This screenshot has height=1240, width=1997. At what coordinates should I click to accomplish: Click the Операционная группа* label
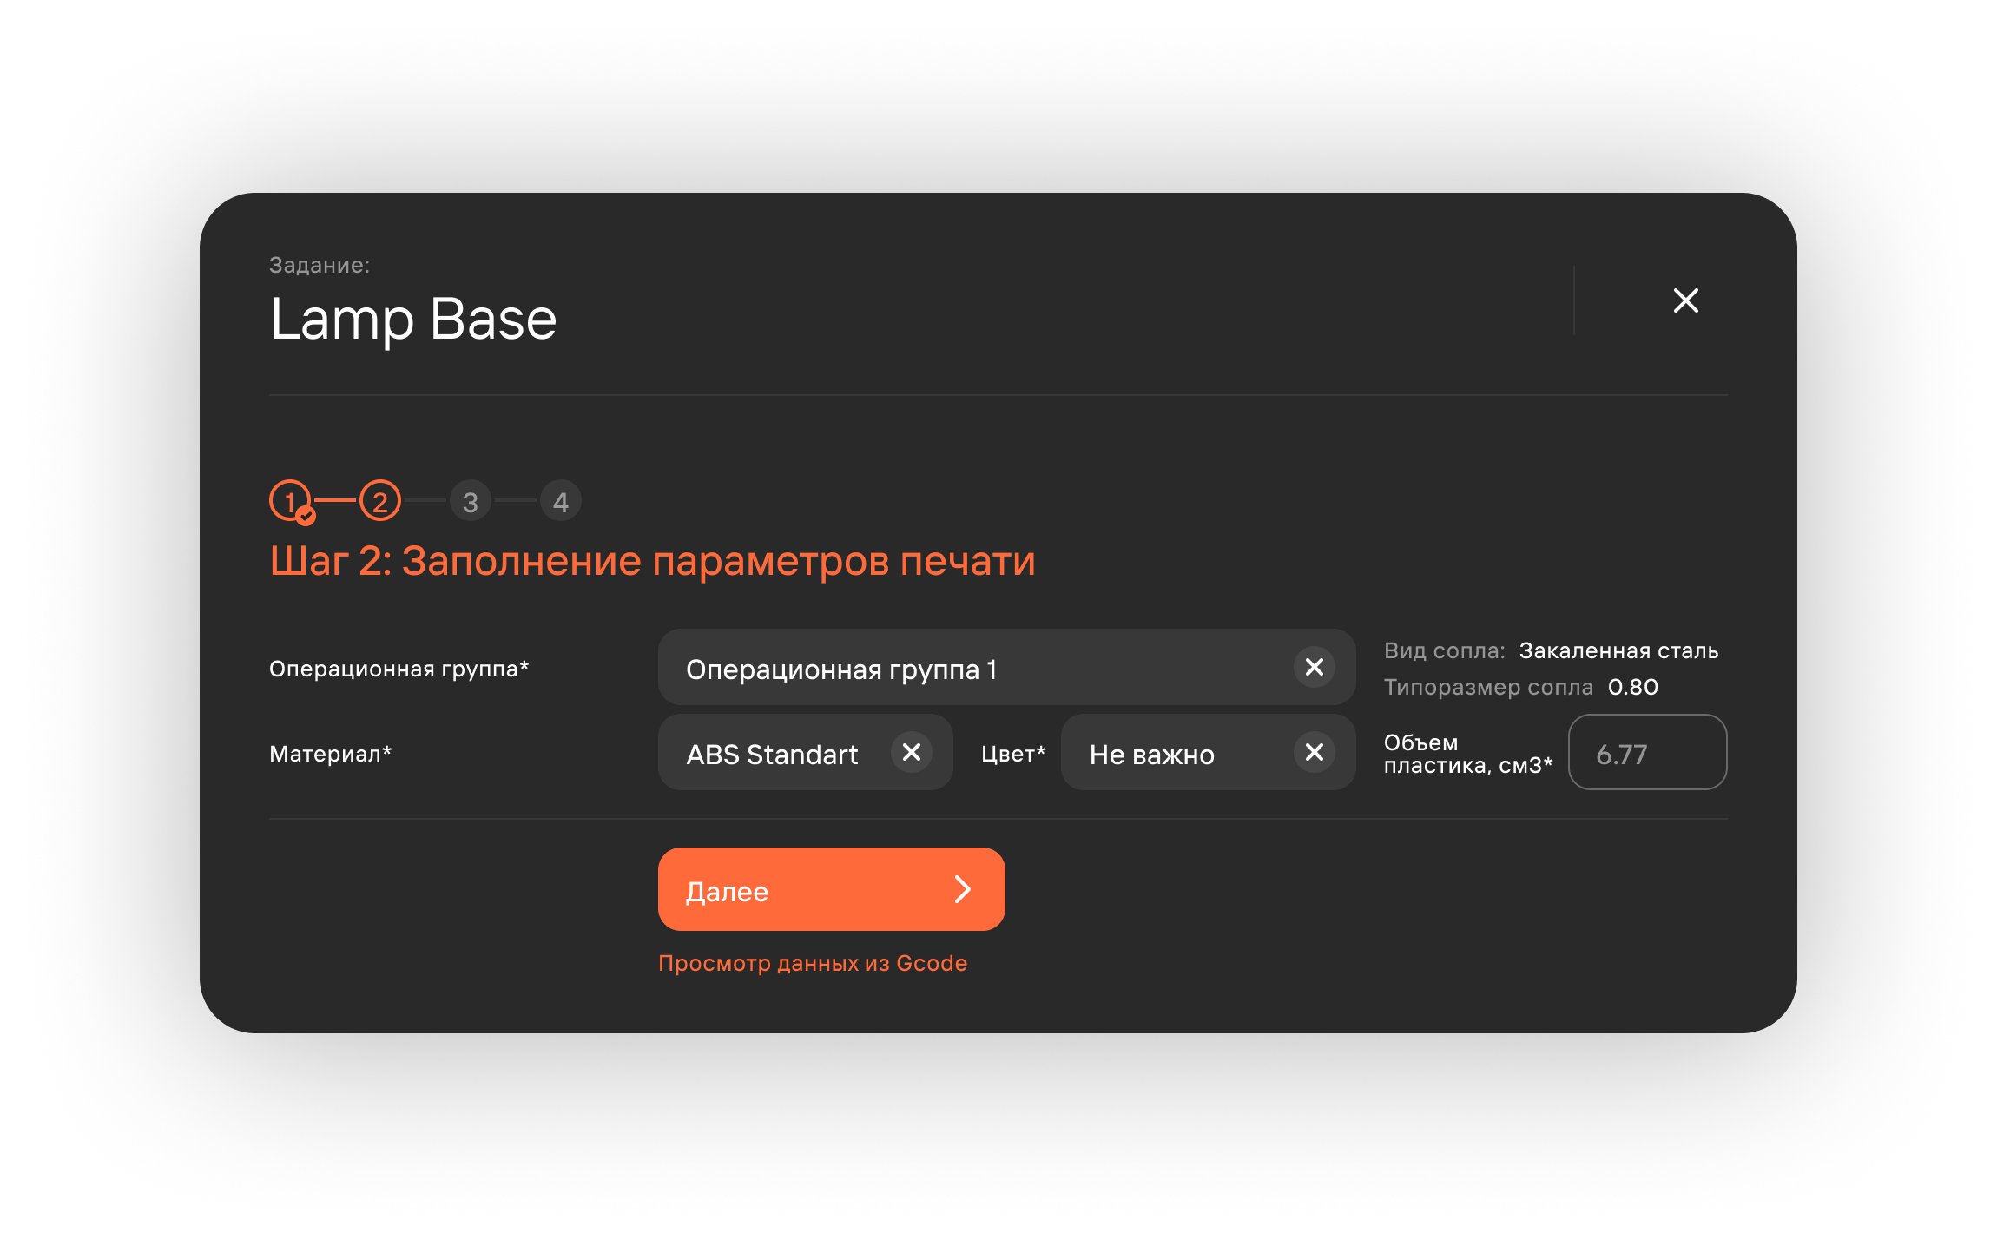coord(399,669)
